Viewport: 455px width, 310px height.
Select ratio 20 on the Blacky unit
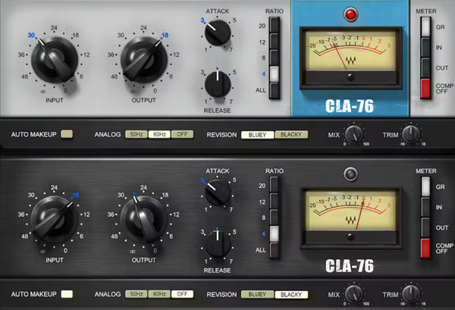[x=275, y=185]
